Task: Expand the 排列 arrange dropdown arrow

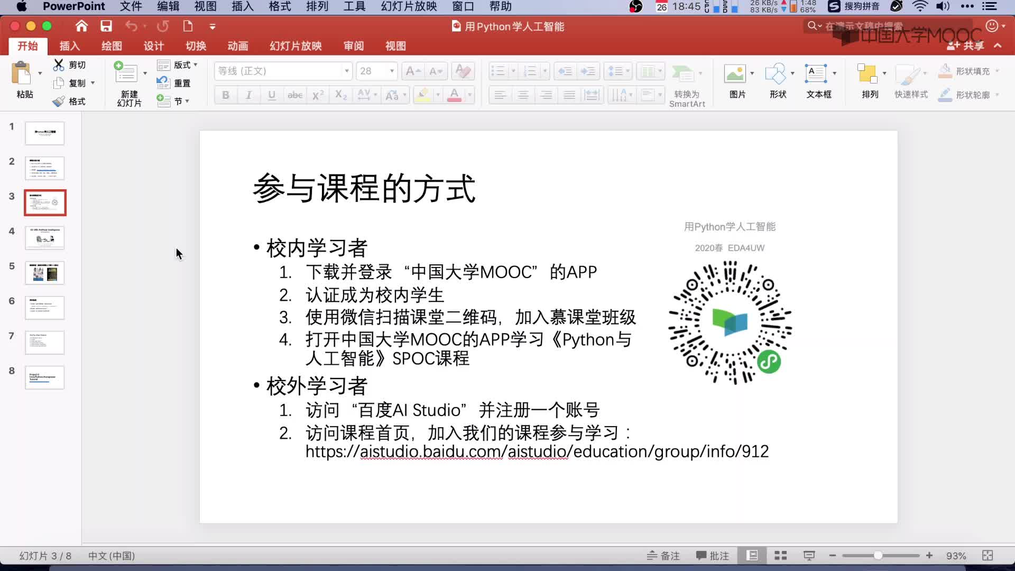Action: 884,73
